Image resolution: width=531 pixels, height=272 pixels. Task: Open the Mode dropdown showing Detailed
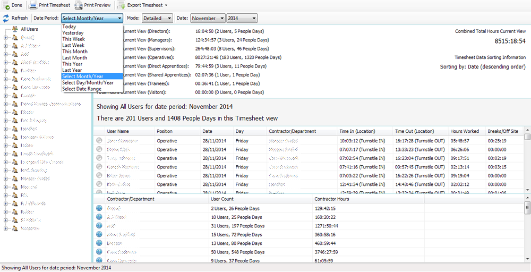point(157,18)
